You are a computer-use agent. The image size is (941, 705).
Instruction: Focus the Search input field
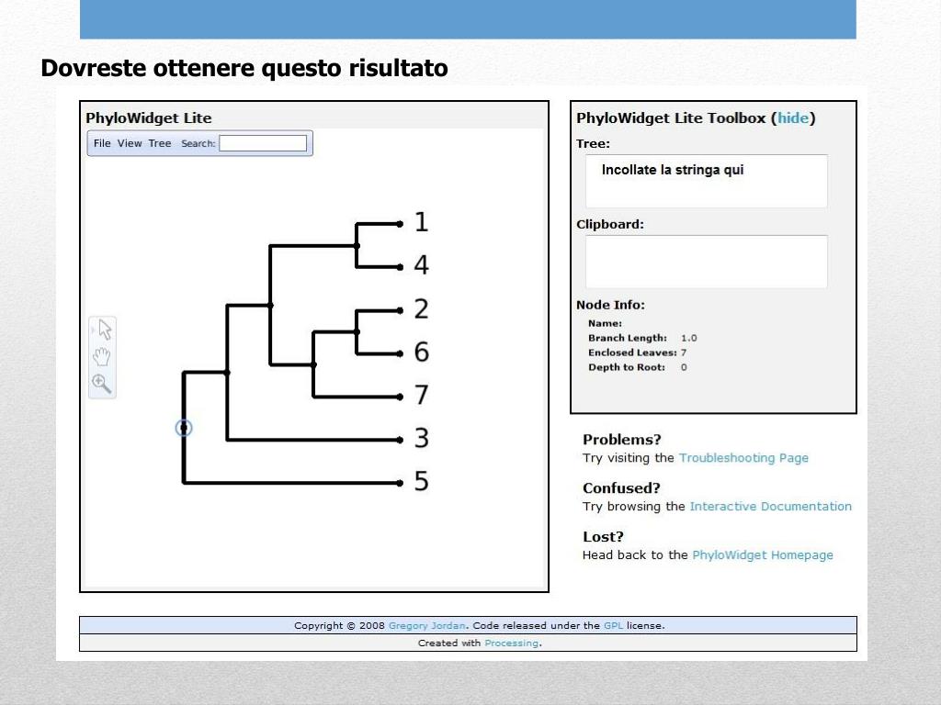tap(263, 143)
